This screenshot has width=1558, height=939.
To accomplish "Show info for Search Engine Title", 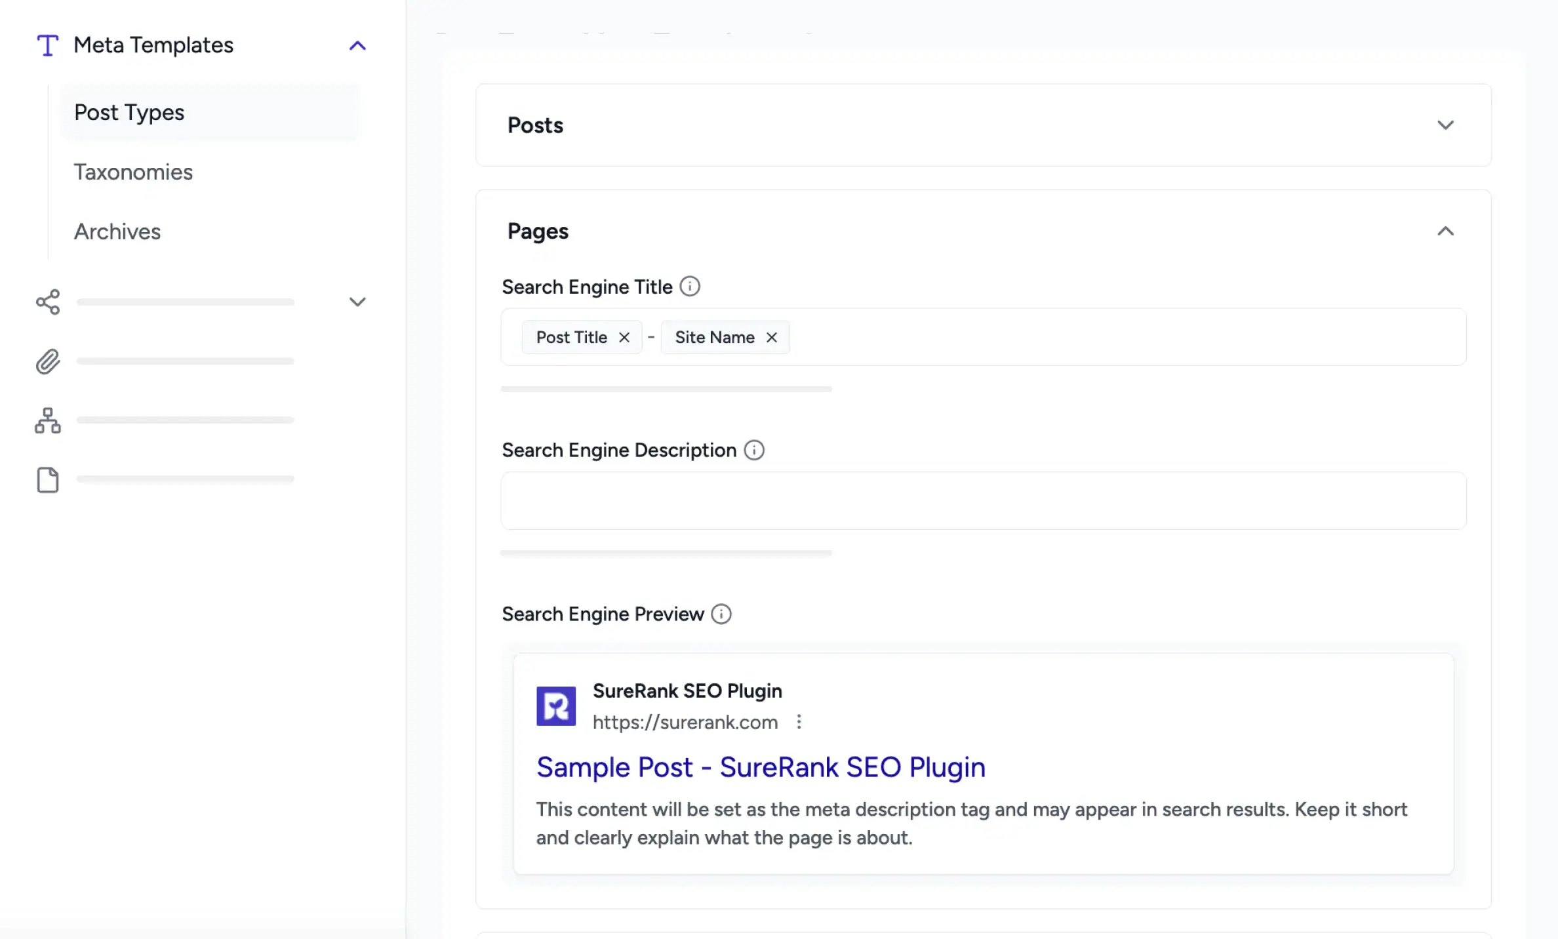I will [x=690, y=287].
